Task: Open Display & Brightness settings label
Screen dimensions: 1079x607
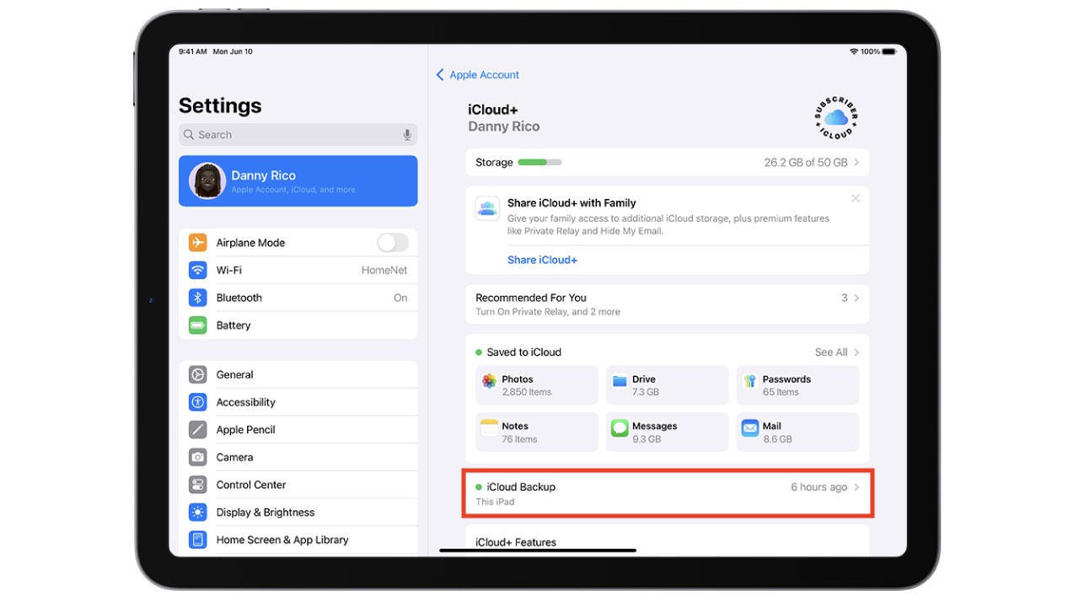Action: tap(265, 513)
